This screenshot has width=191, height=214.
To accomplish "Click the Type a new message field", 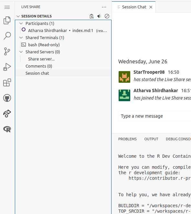I will click(x=154, y=116).
